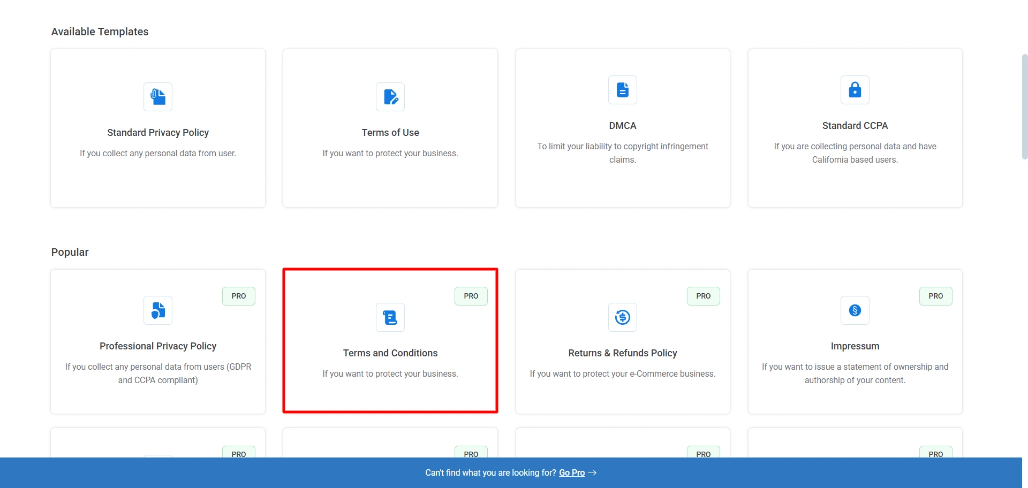1028x488 pixels.
Task: Click the arrow next to Go Pro
Action: [x=592, y=473]
